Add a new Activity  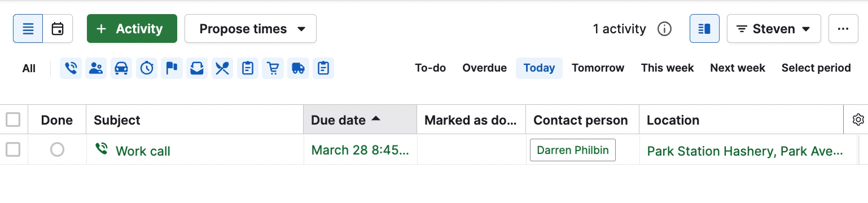click(132, 29)
